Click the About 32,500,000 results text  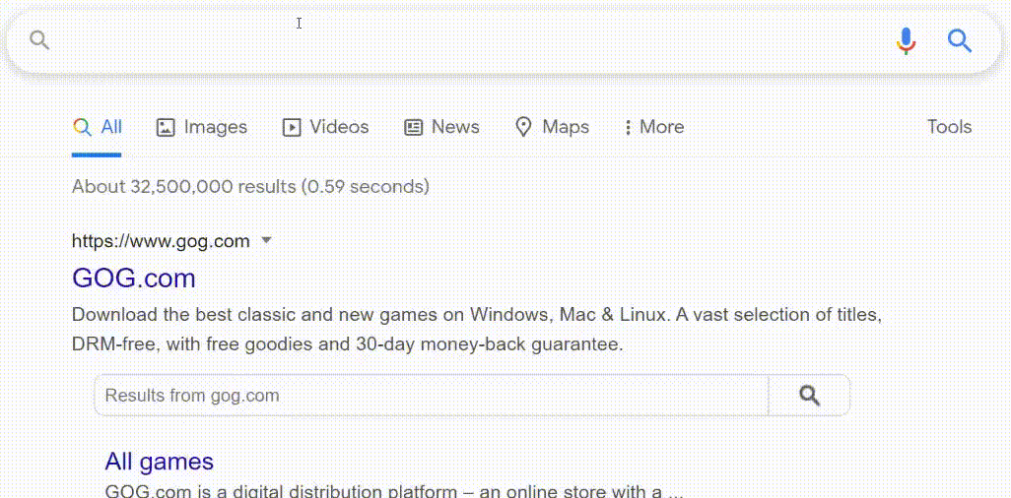click(x=250, y=187)
